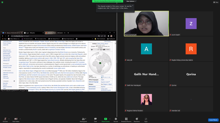Reload the Wikipedia page
The width and height of the screenshot is (220, 123).
point(8,36)
